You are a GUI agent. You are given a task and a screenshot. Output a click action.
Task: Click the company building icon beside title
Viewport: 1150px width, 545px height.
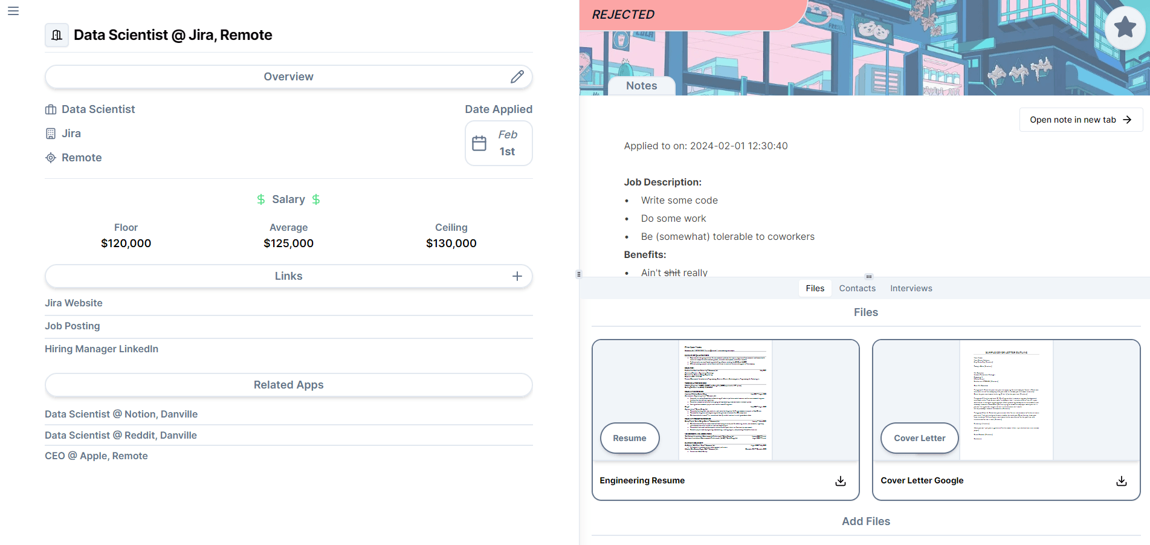[x=57, y=35]
